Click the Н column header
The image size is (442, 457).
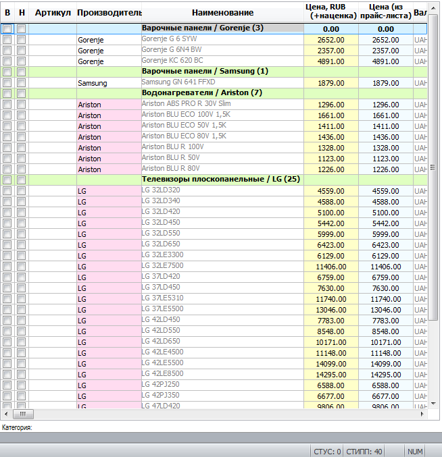point(22,13)
